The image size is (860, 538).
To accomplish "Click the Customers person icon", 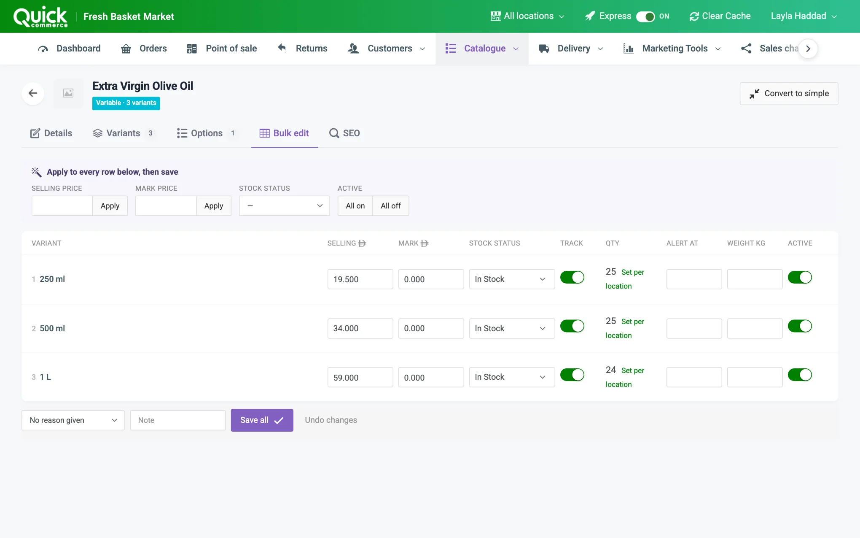I will tap(353, 49).
